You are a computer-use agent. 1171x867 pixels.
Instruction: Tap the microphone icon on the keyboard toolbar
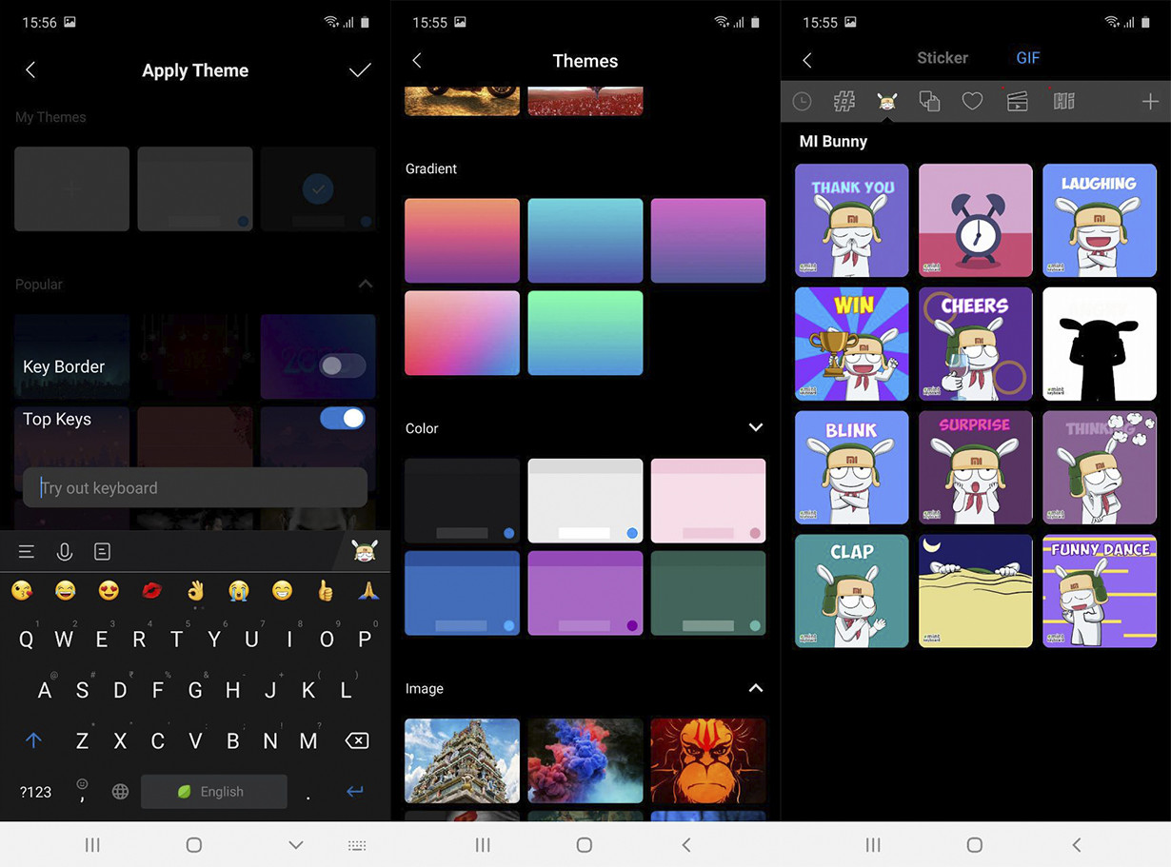pos(63,551)
